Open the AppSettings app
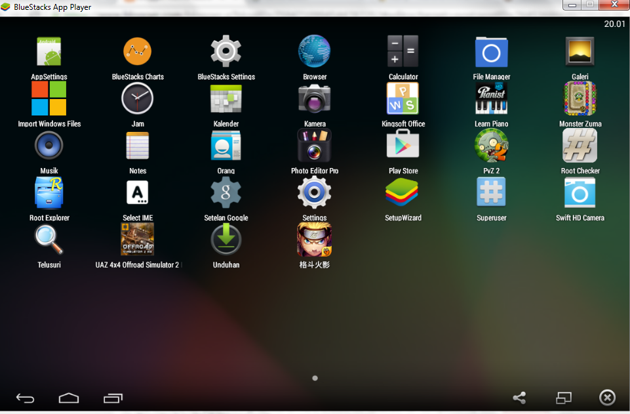 pyautogui.click(x=49, y=51)
